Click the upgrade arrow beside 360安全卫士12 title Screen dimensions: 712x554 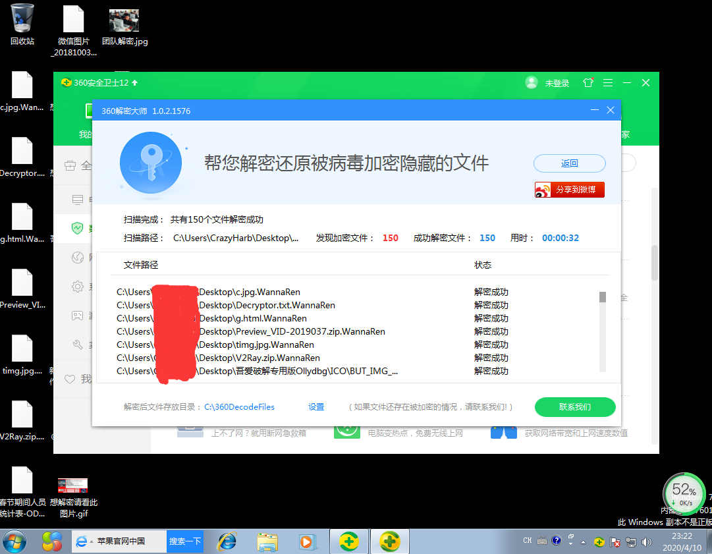[x=135, y=82]
